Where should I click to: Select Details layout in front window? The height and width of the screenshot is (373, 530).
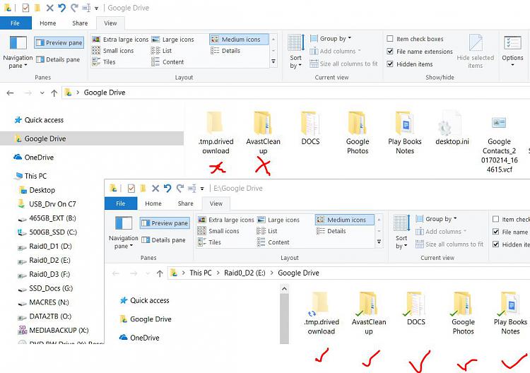331,231
